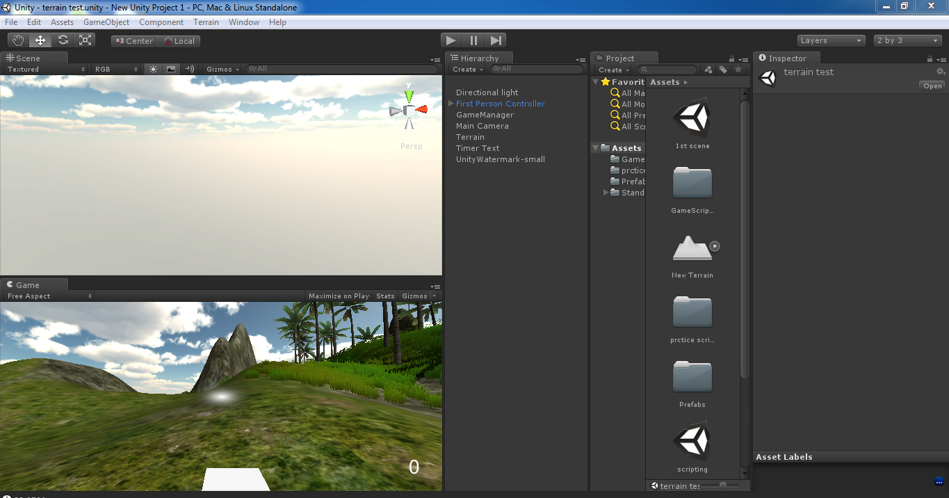Toggle scene audio speaker icon
The height and width of the screenshot is (498, 949).
coord(189,69)
